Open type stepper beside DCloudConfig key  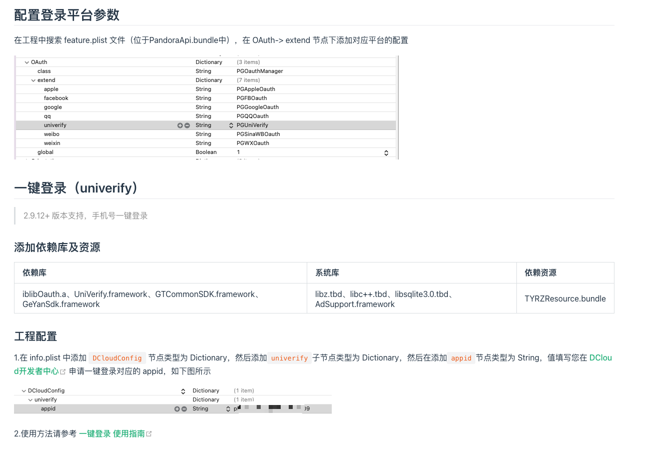tap(183, 391)
